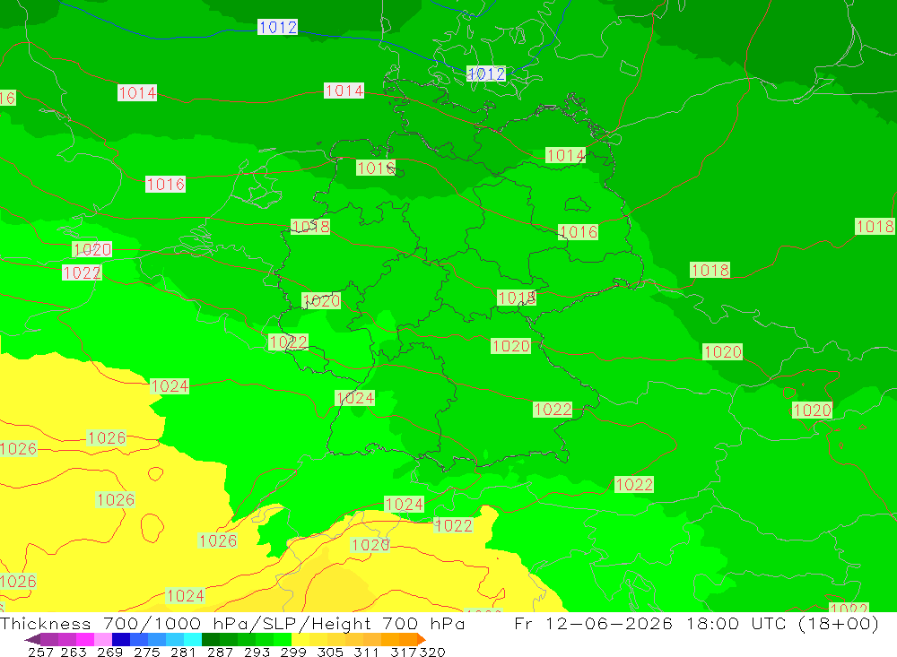This screenshot has width=897, height=657.
Task: Click legend value 269
Action: point(109,652)
